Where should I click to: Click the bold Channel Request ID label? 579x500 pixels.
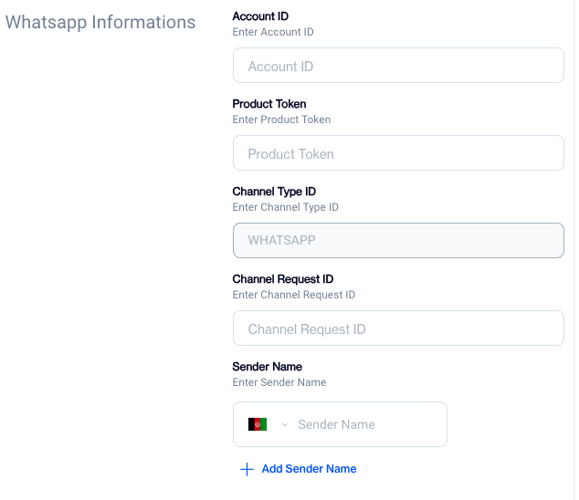(x=283, y=279)
